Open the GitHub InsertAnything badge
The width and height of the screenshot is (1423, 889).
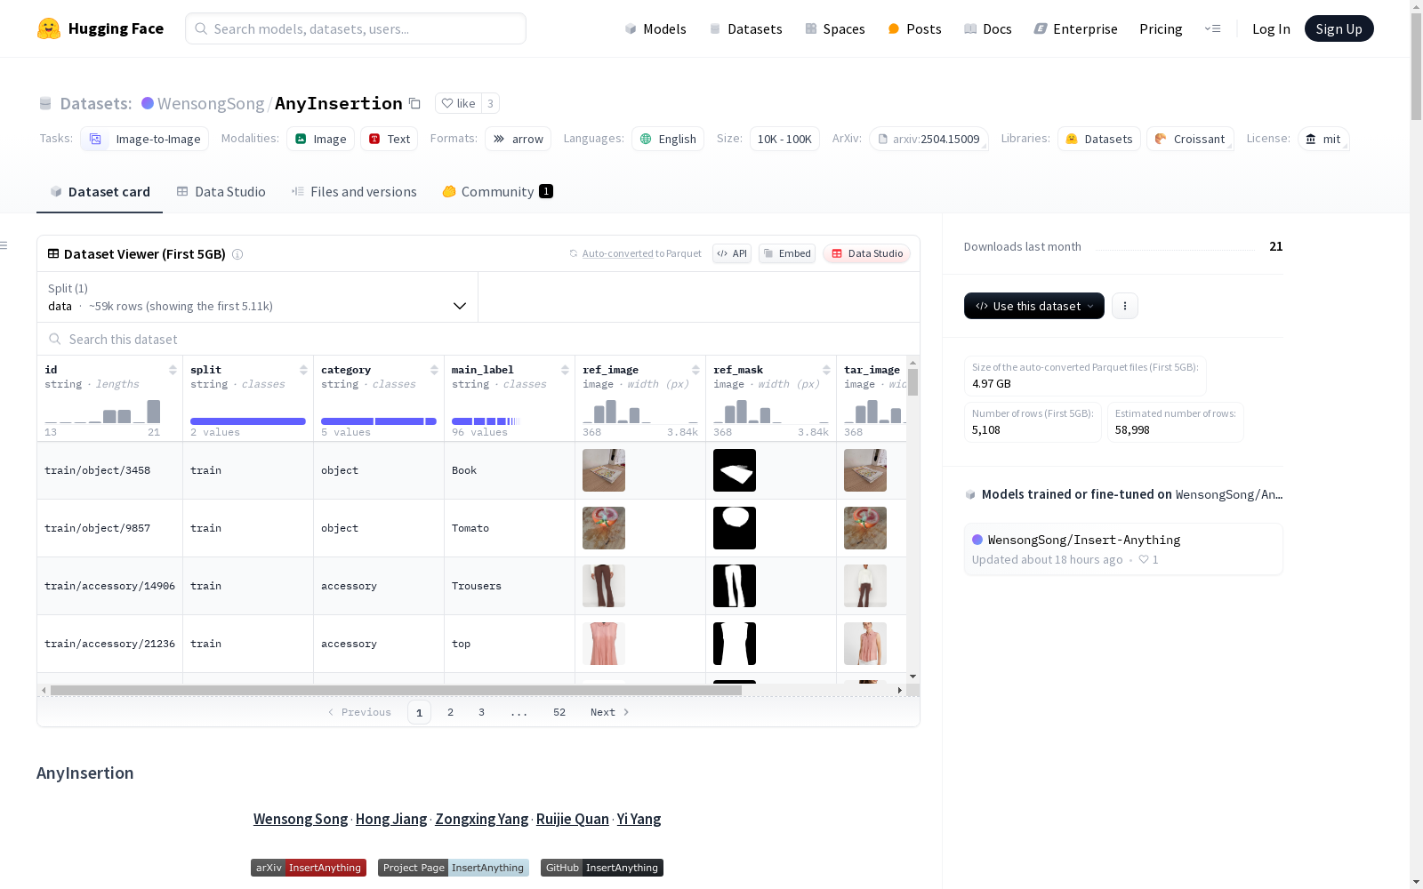(x=602, y=868)
